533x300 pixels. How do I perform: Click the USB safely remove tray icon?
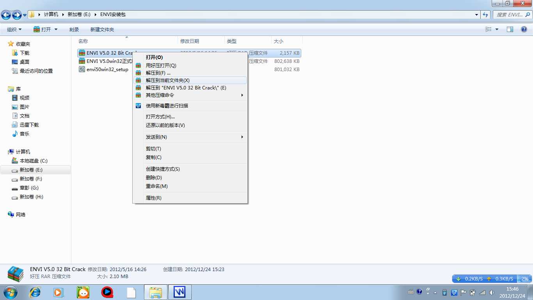[x=444, y=292]
